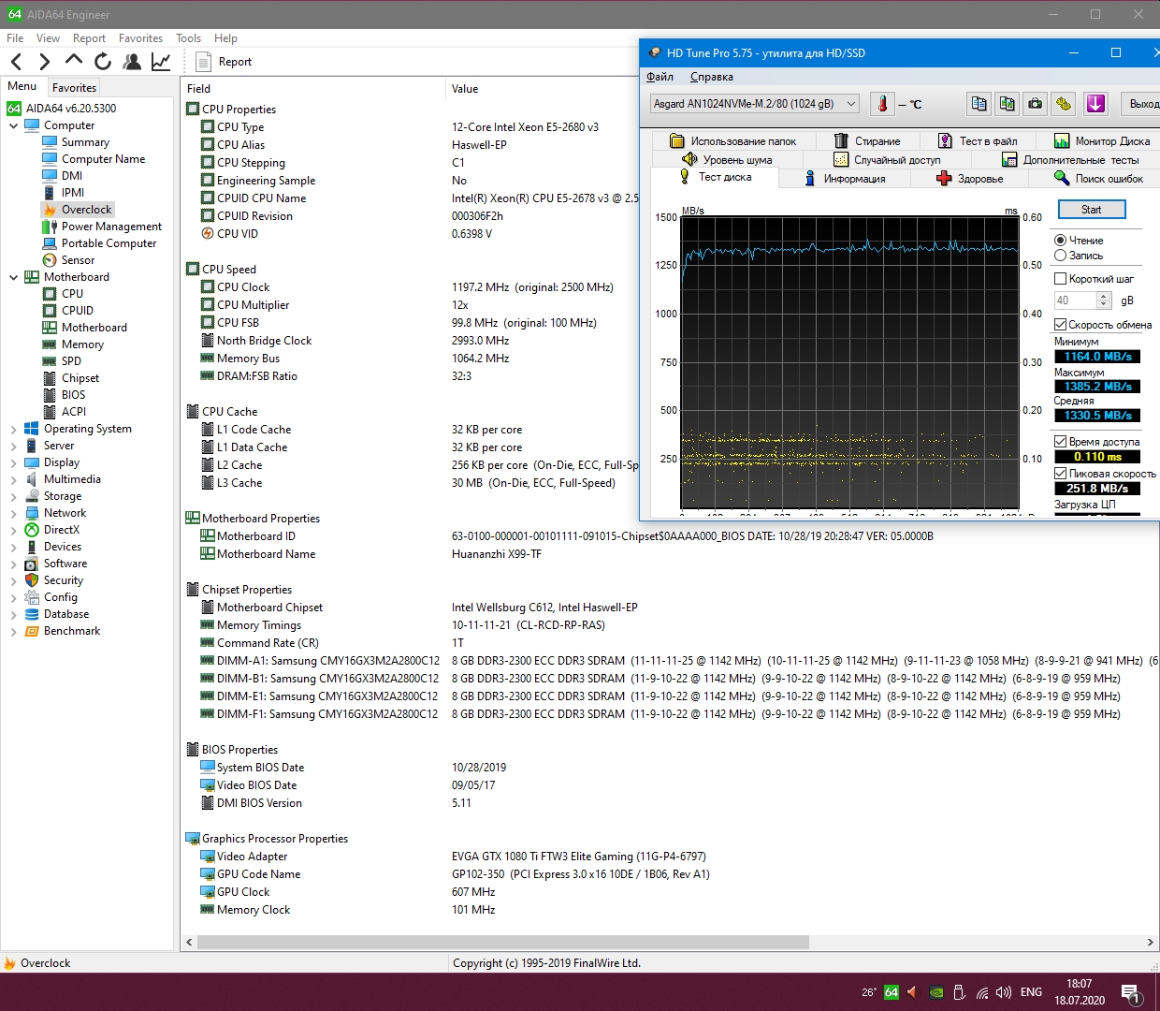Expand the Storage tree node
1160x1011 pixels.
13,496
